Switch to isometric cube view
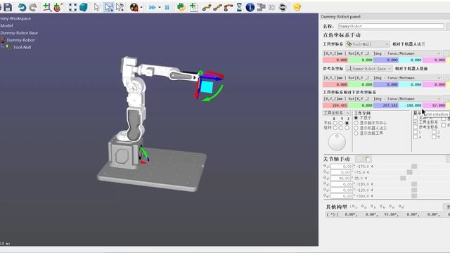Screen dimensions: 450x253 84,7
